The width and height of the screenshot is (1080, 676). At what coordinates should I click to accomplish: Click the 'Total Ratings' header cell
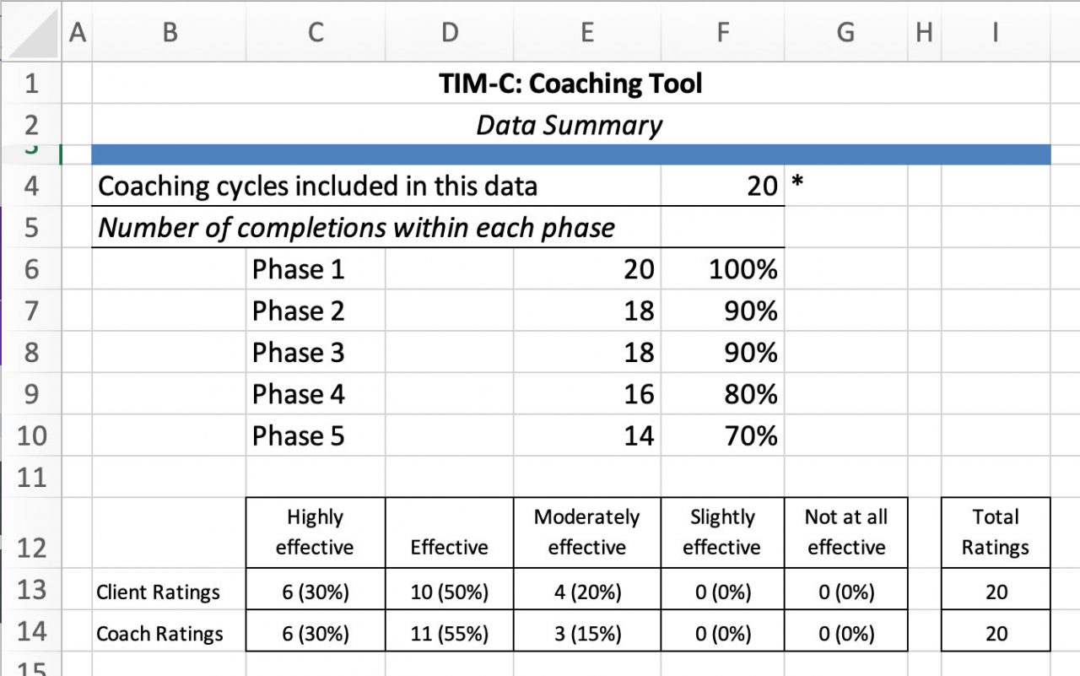pos(995,532)
